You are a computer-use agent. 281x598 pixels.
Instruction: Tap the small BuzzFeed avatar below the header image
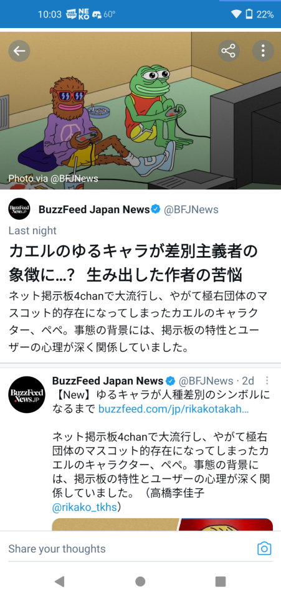(19, 209)
